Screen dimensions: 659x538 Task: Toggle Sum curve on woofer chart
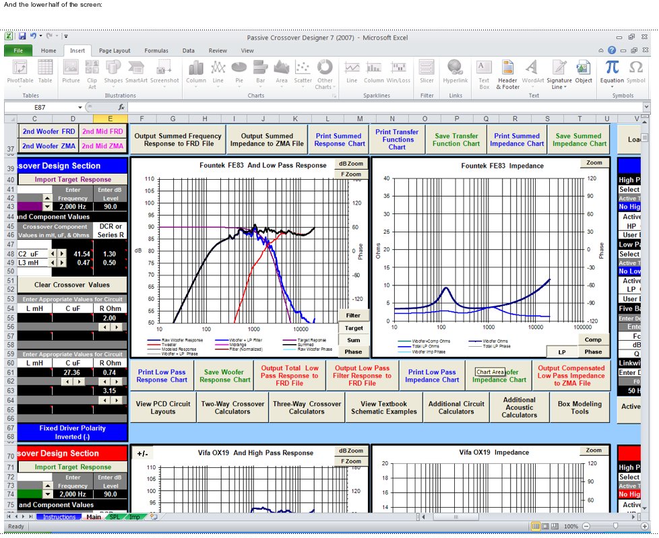click(354, 340)
